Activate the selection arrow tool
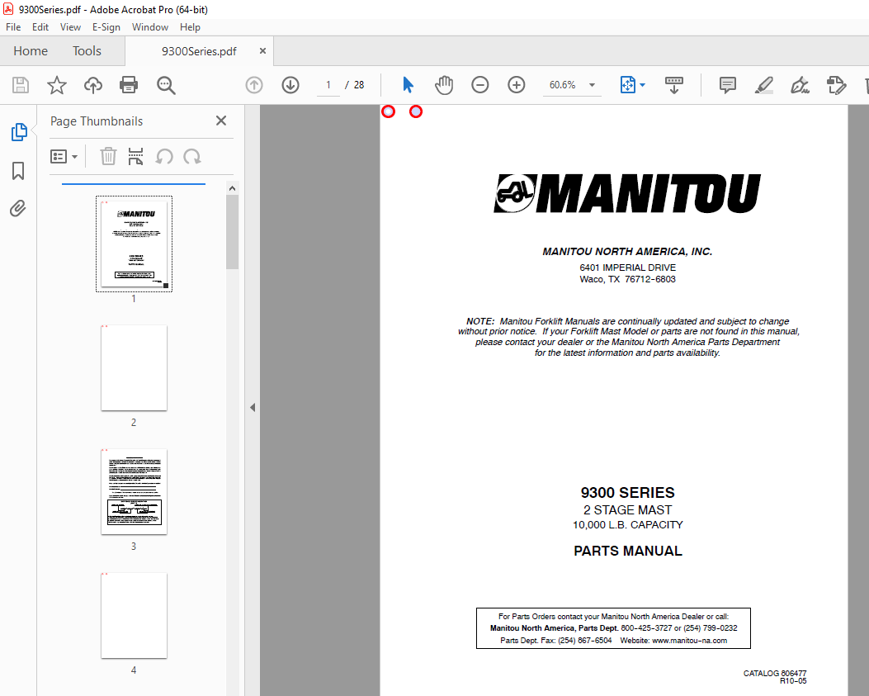This screenshot has width=869, height=696. tap(408, 85)
